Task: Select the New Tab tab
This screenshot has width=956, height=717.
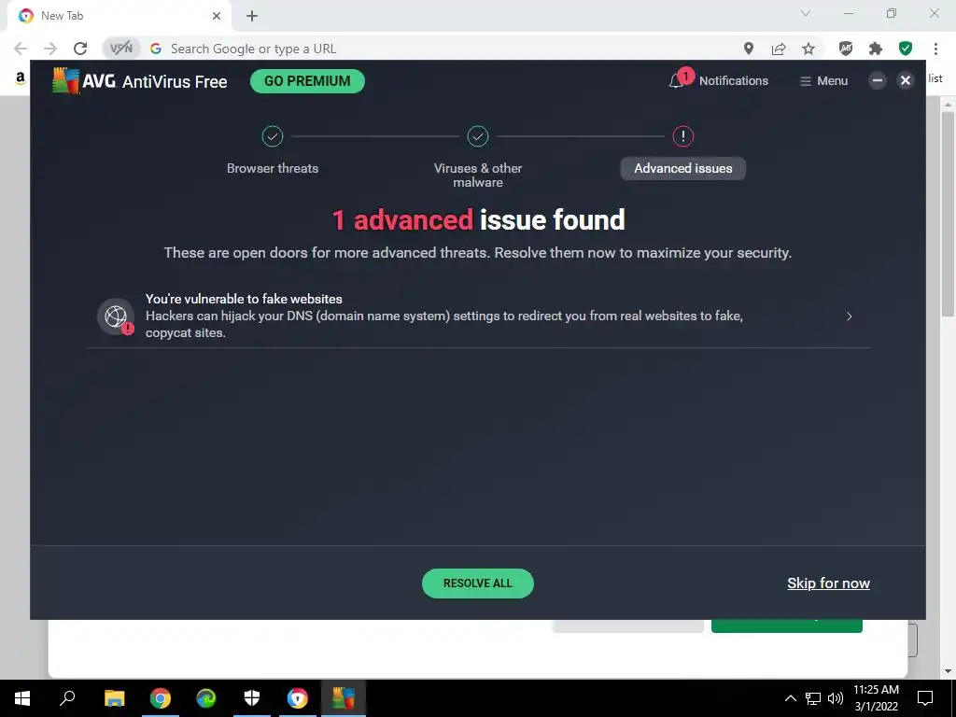Action: tap(119, 16)
